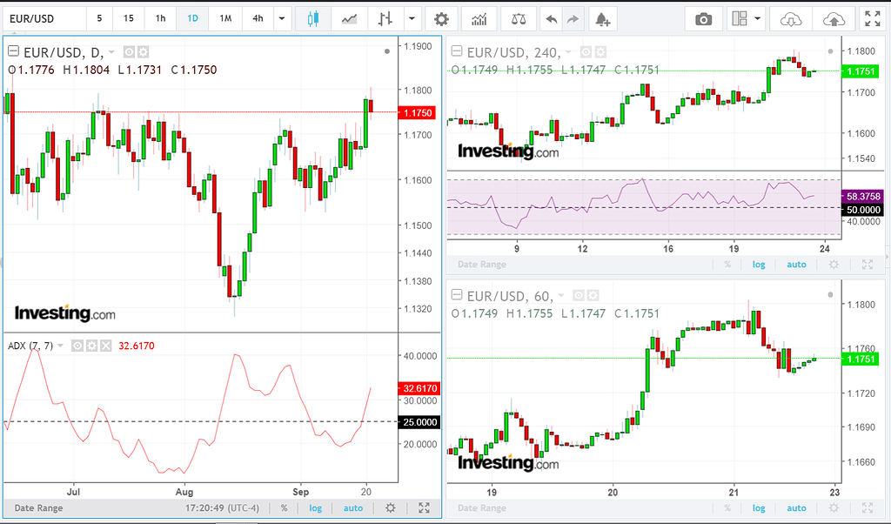Image resolution: width=891 pixels, height=524 pixels.
Task: Undo the last chart action
Action: pyautogui.click(x=550, y=18)
